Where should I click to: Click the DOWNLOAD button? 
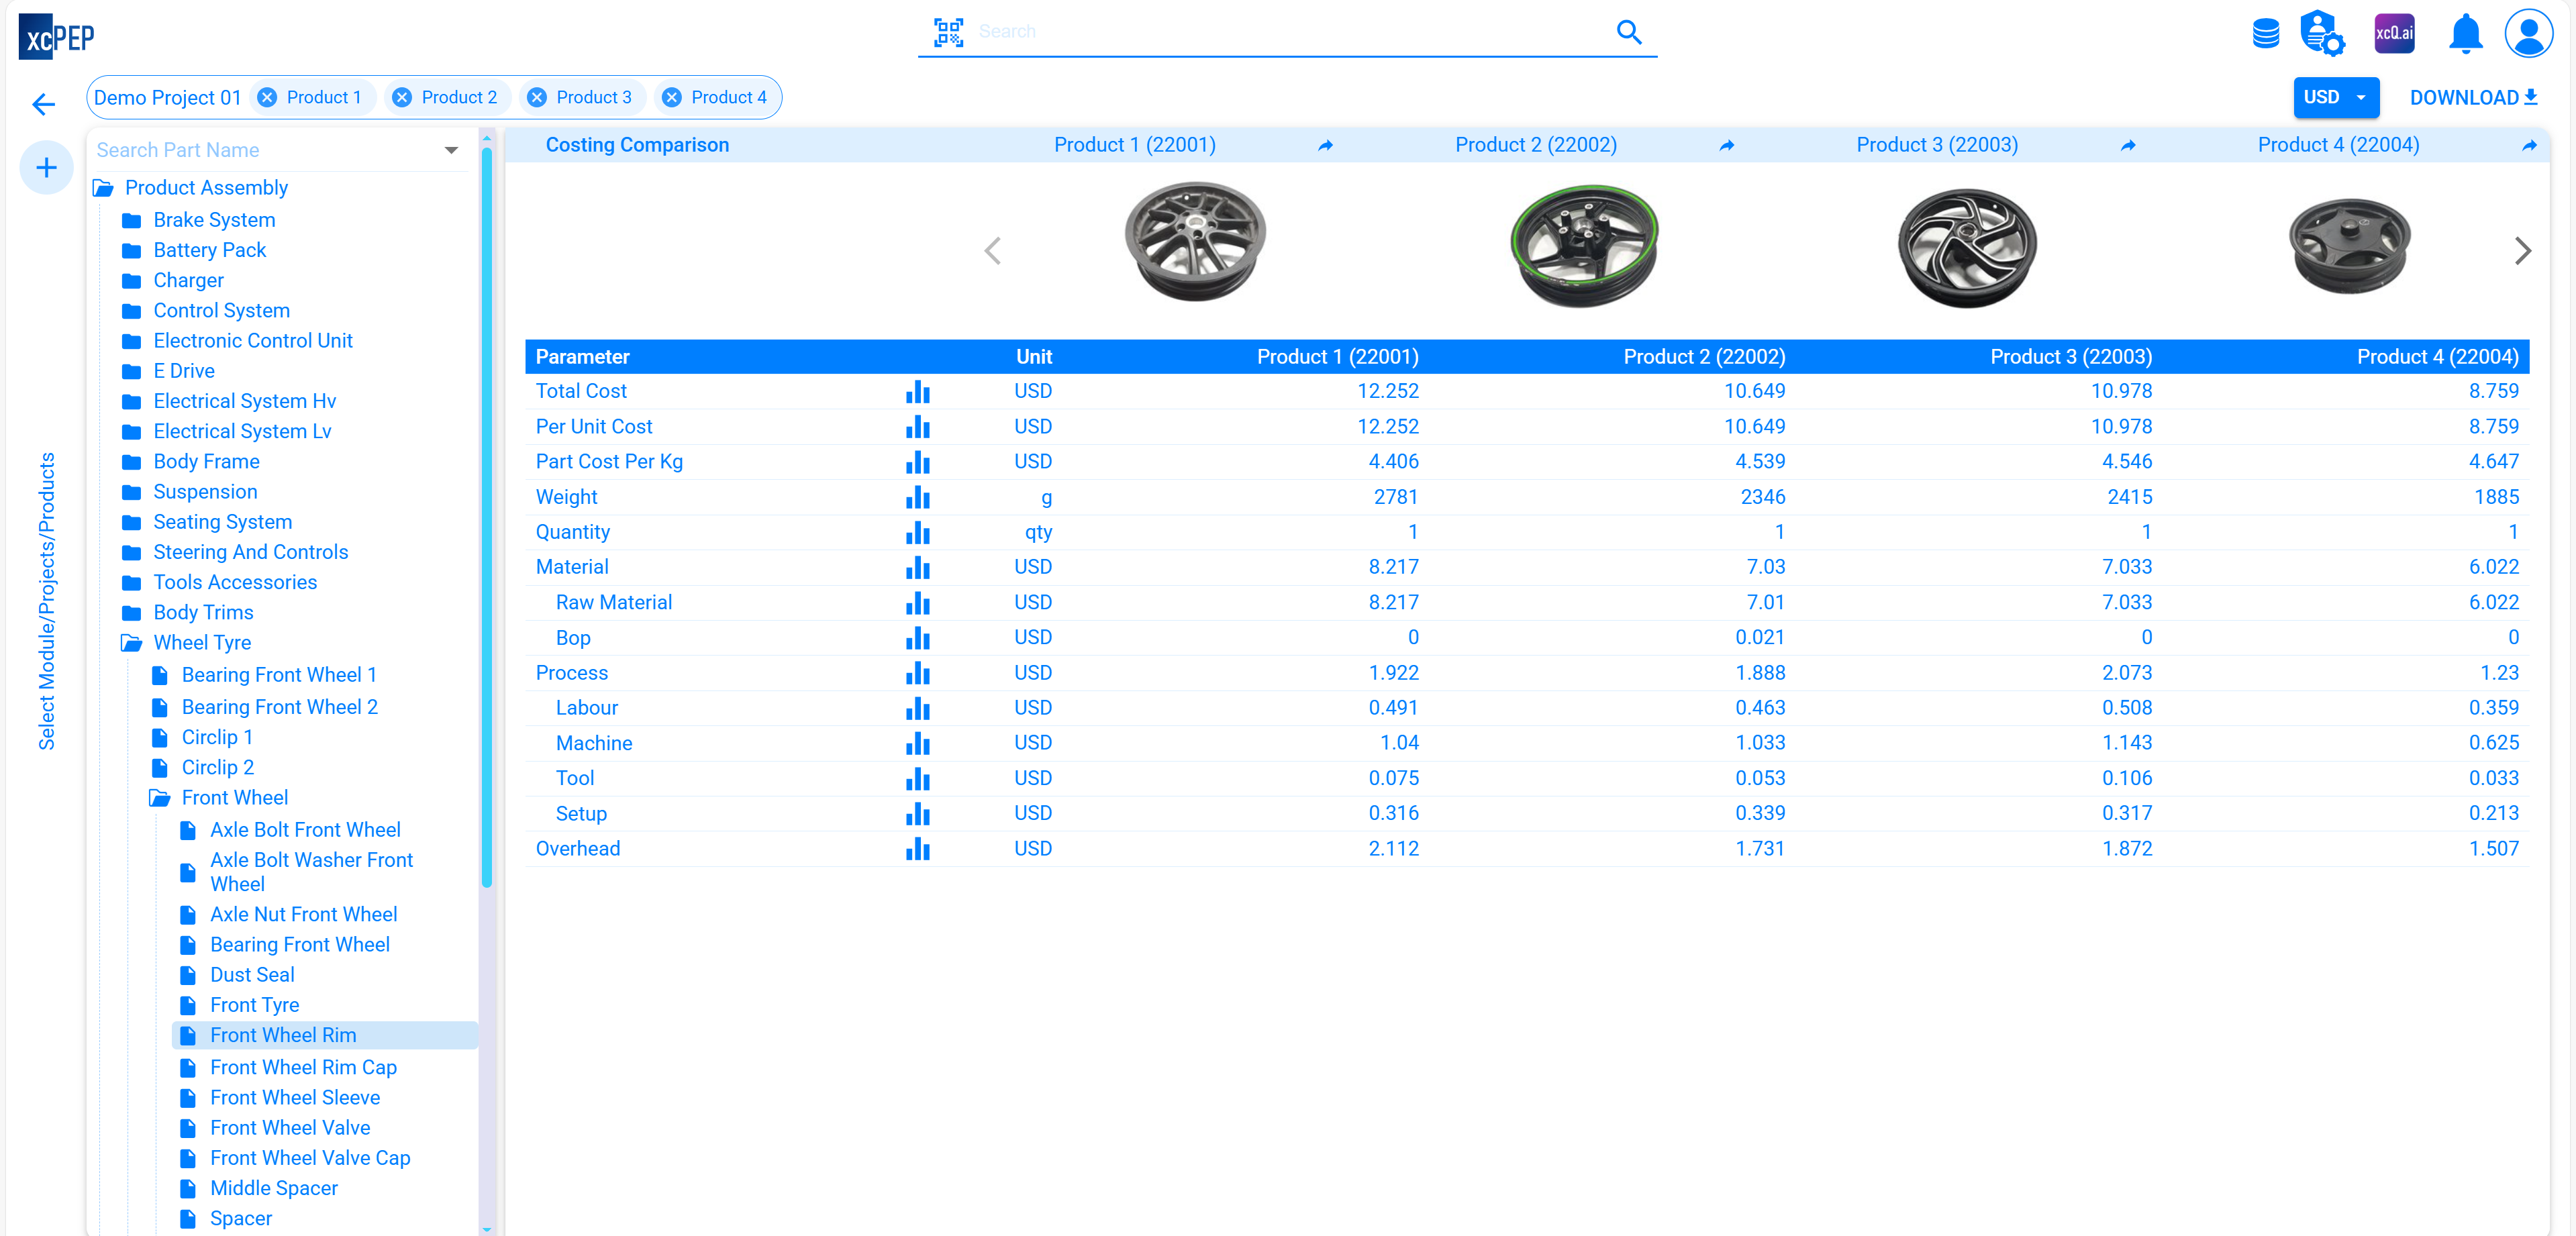tap(2472, 98)
